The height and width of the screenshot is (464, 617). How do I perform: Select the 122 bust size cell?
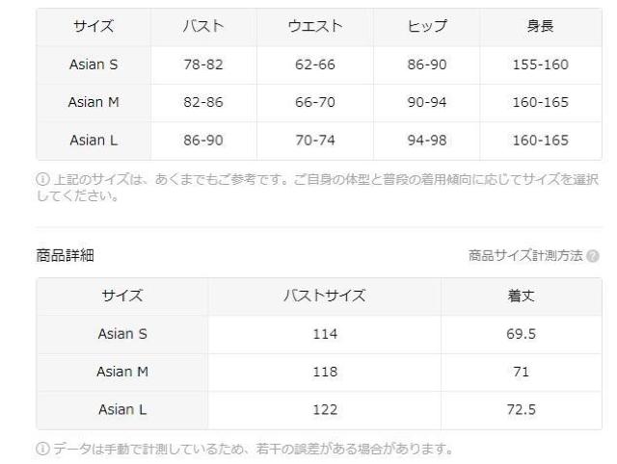pyautogui.click(x=325, y=409)
